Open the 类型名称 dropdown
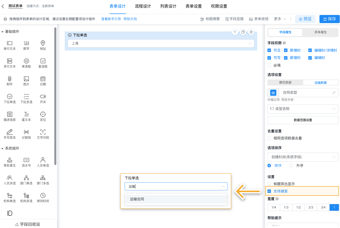The image size is (340, 228). (x=303, y=109)
